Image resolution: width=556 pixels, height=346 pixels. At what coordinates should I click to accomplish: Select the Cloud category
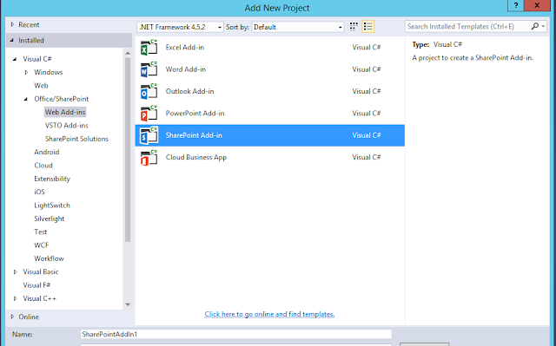[43, 166]
